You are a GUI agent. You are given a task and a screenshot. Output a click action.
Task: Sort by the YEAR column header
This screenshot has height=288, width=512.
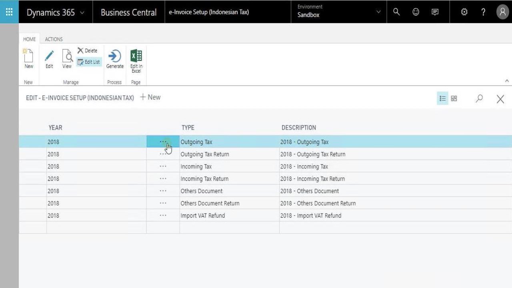pos(55,128)
